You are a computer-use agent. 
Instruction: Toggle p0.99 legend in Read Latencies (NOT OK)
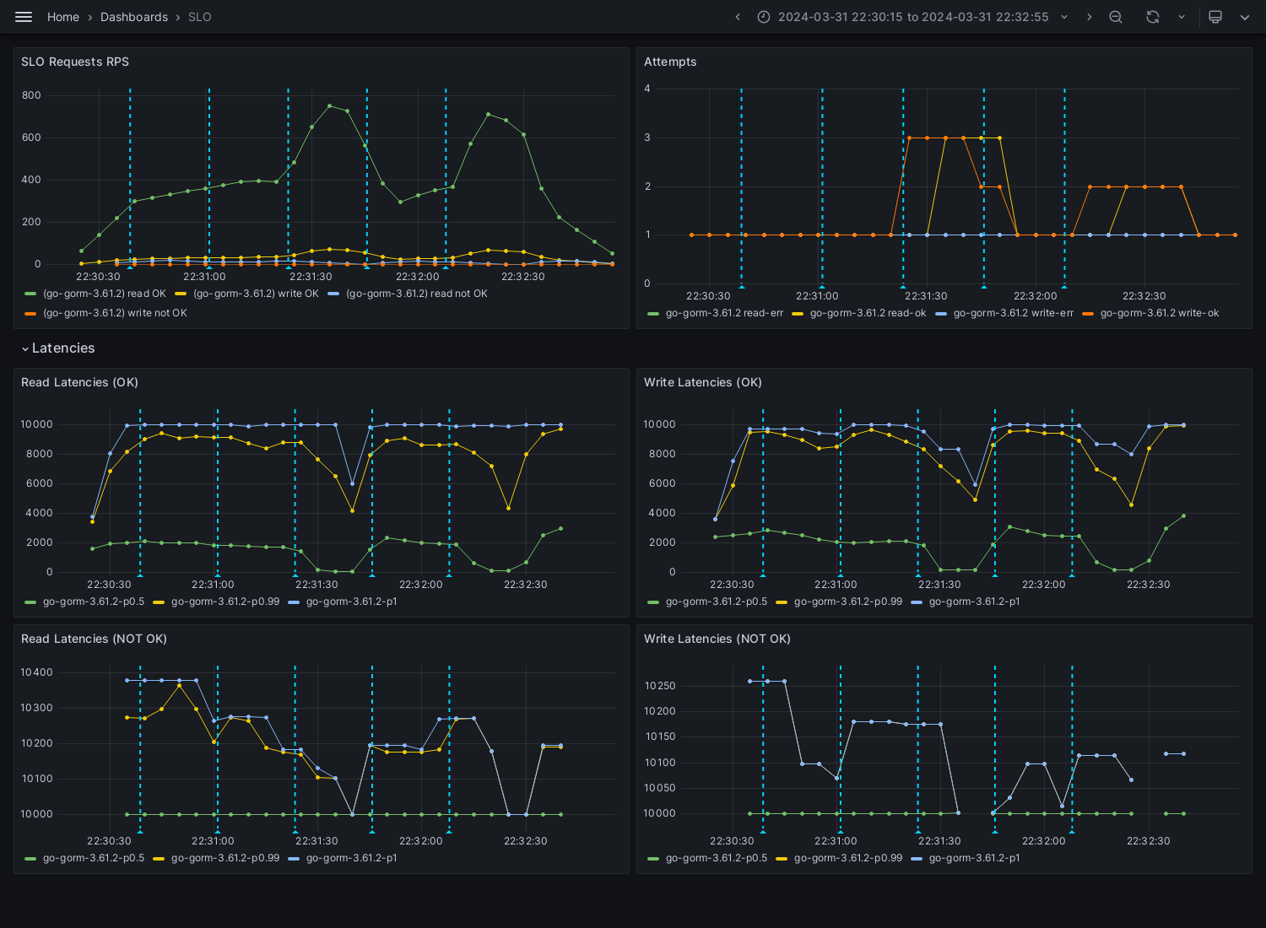coord(225,858)
